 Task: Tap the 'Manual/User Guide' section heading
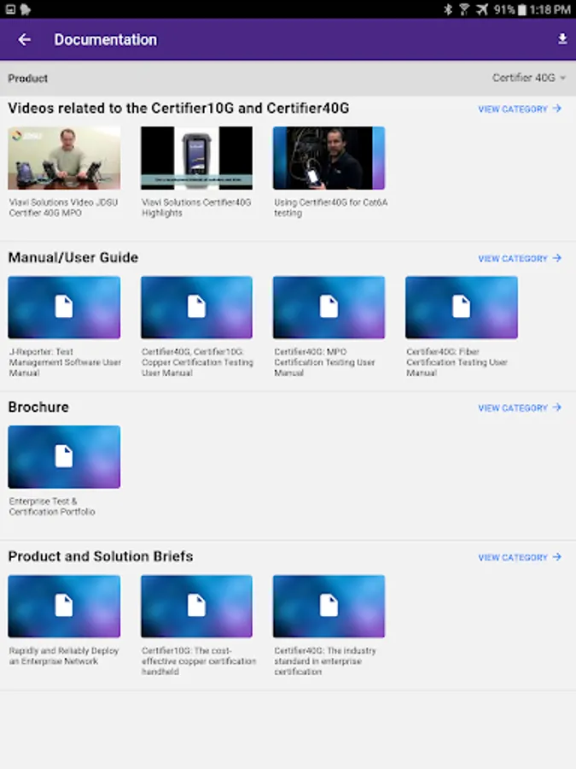click(73, 257)
